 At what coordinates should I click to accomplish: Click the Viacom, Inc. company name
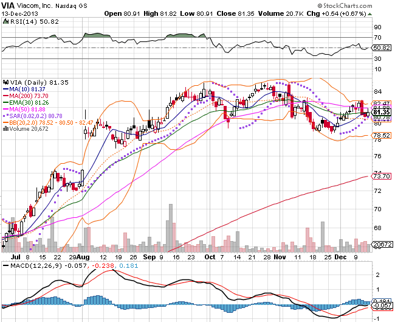(x=35, y=6)
